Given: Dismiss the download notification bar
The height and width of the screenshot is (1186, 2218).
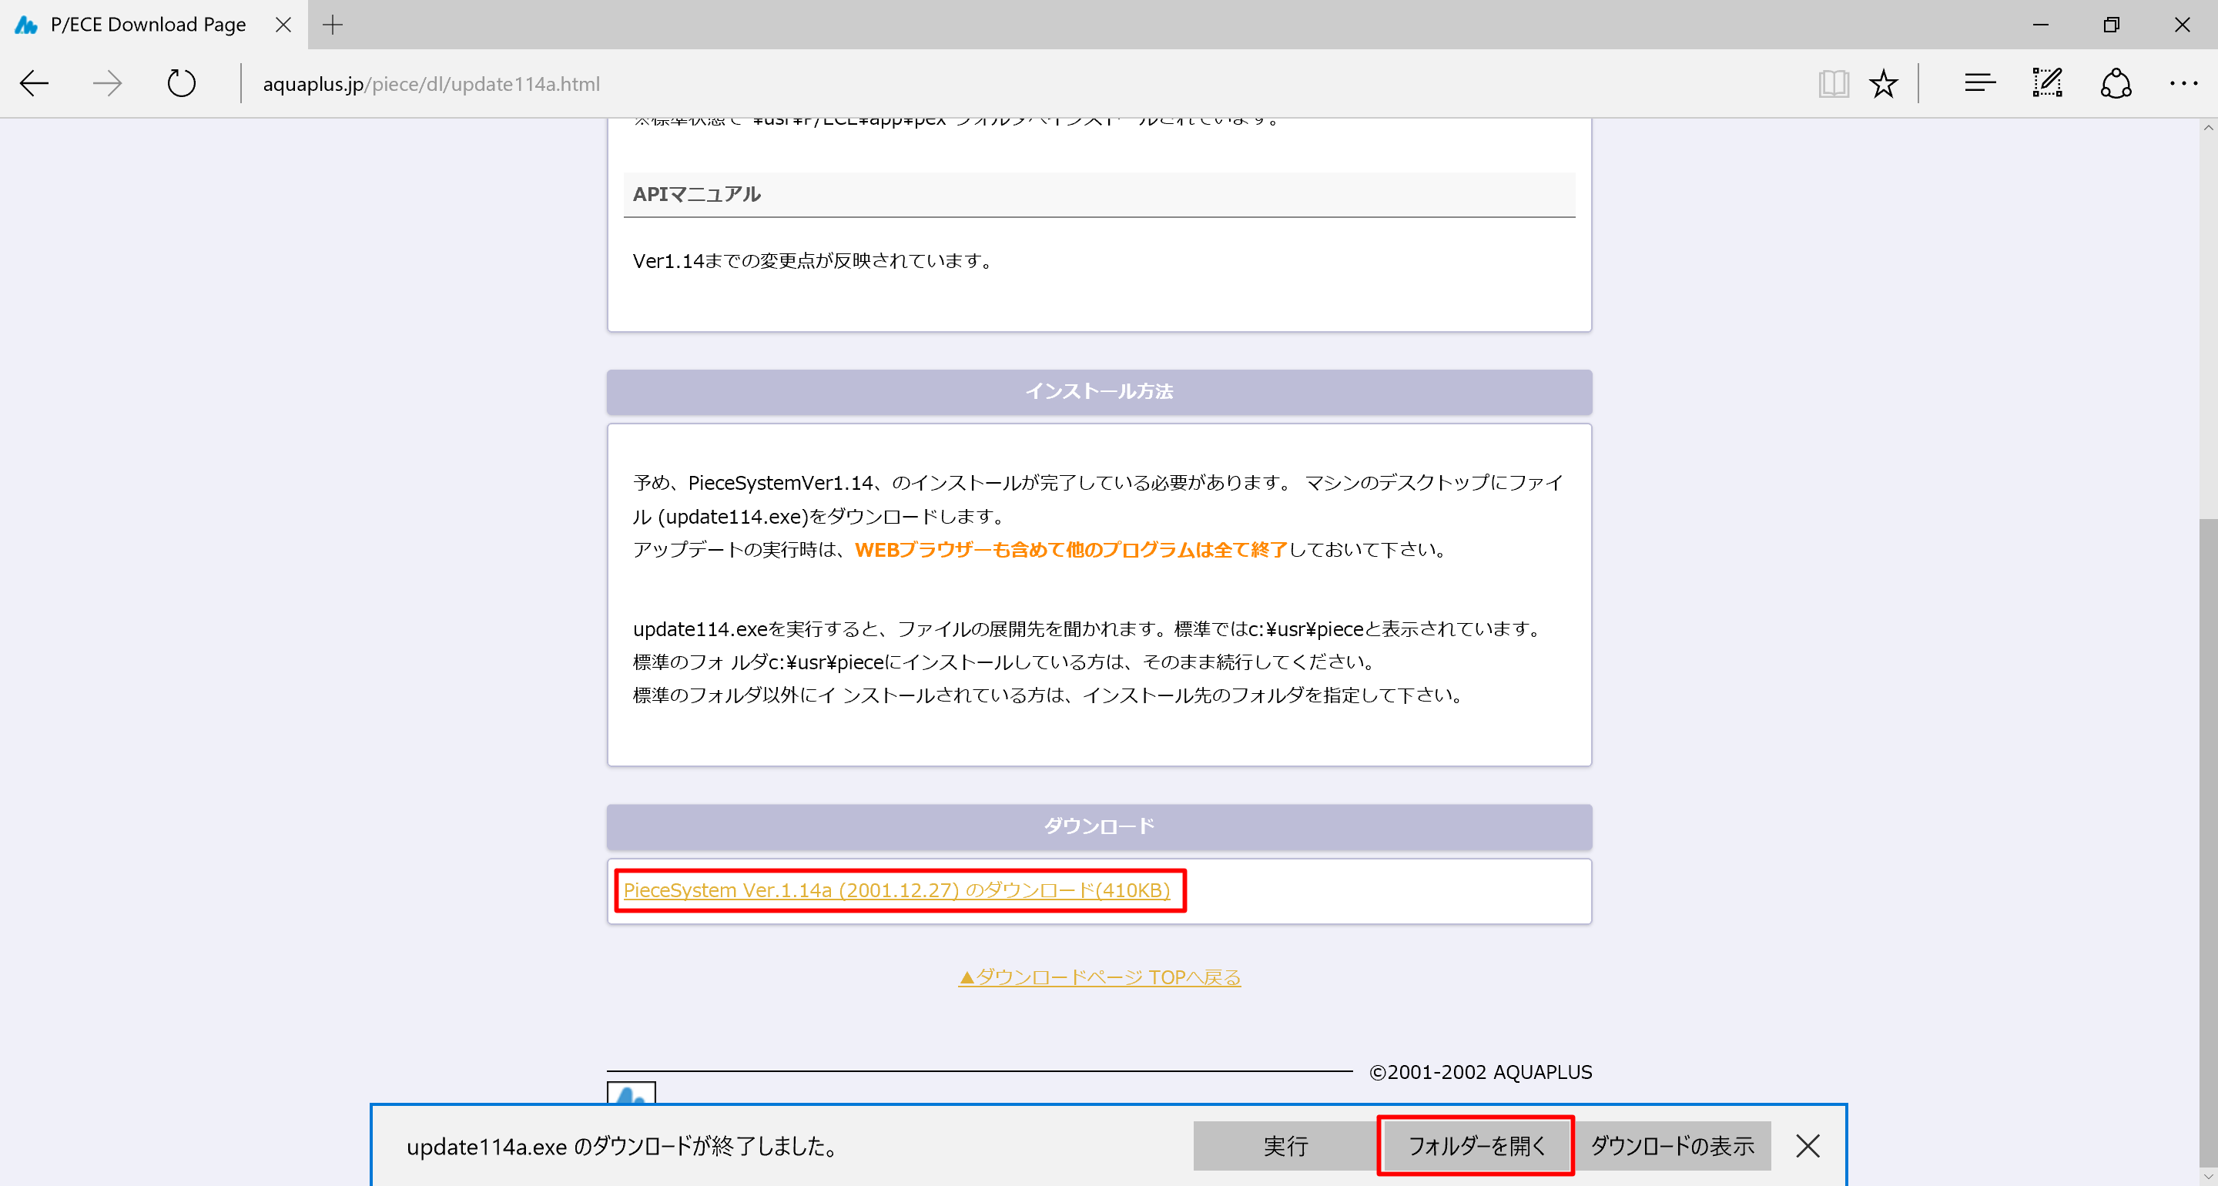Looking at the screenshot, I should 1808,1145.
